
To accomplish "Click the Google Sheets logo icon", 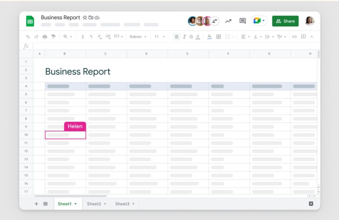I will point(30,21).
